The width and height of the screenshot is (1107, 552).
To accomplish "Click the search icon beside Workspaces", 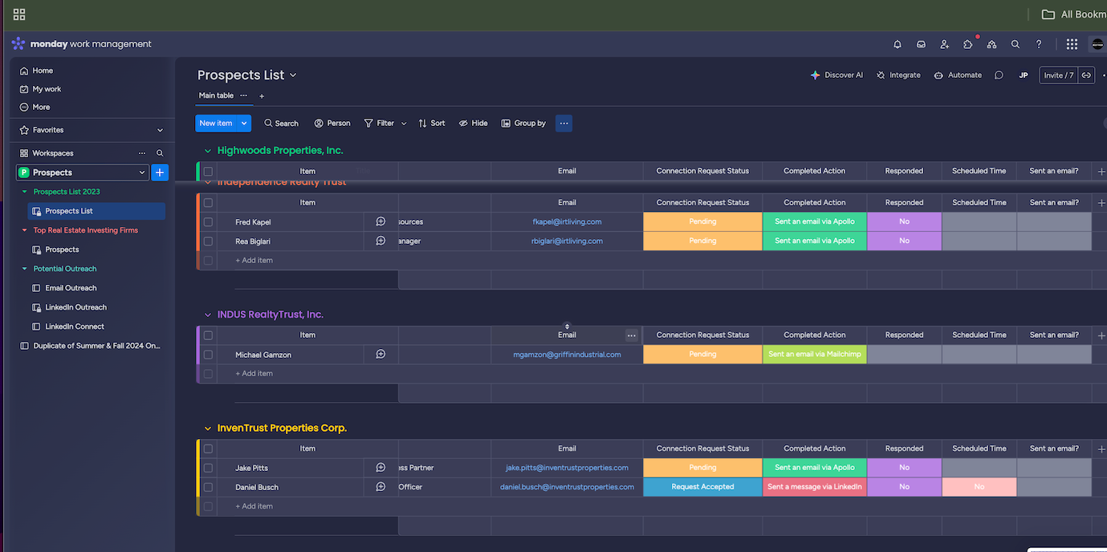I will click(x=160, y=153).
